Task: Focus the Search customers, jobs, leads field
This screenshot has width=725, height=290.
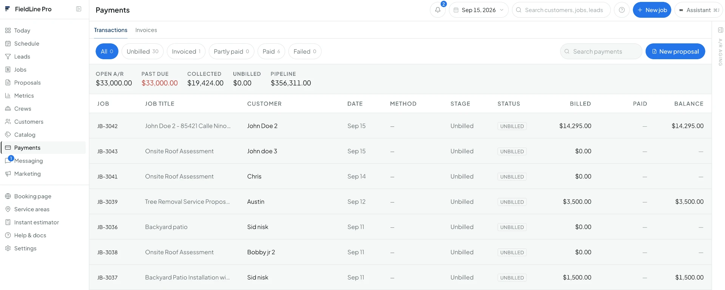Action: pyautogui.click(x=561, y=10)
